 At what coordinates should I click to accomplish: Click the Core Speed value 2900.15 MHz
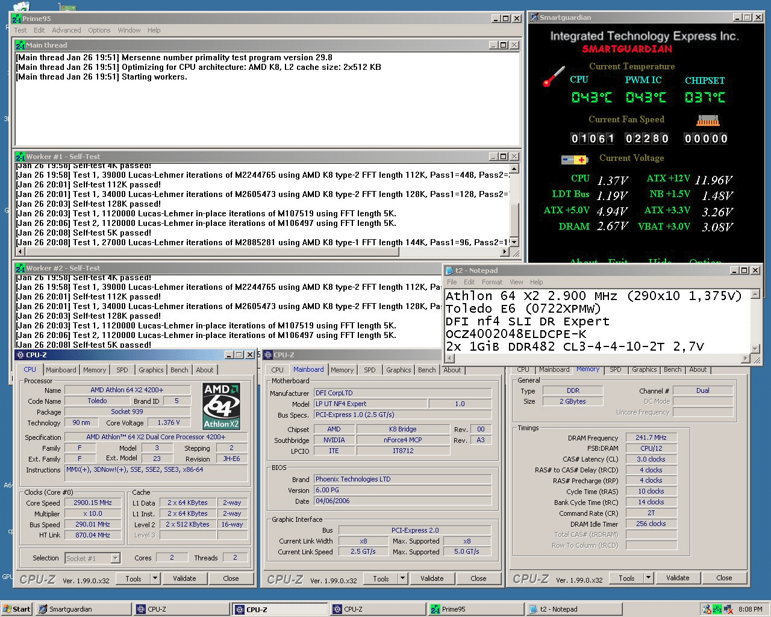(93, 503)
